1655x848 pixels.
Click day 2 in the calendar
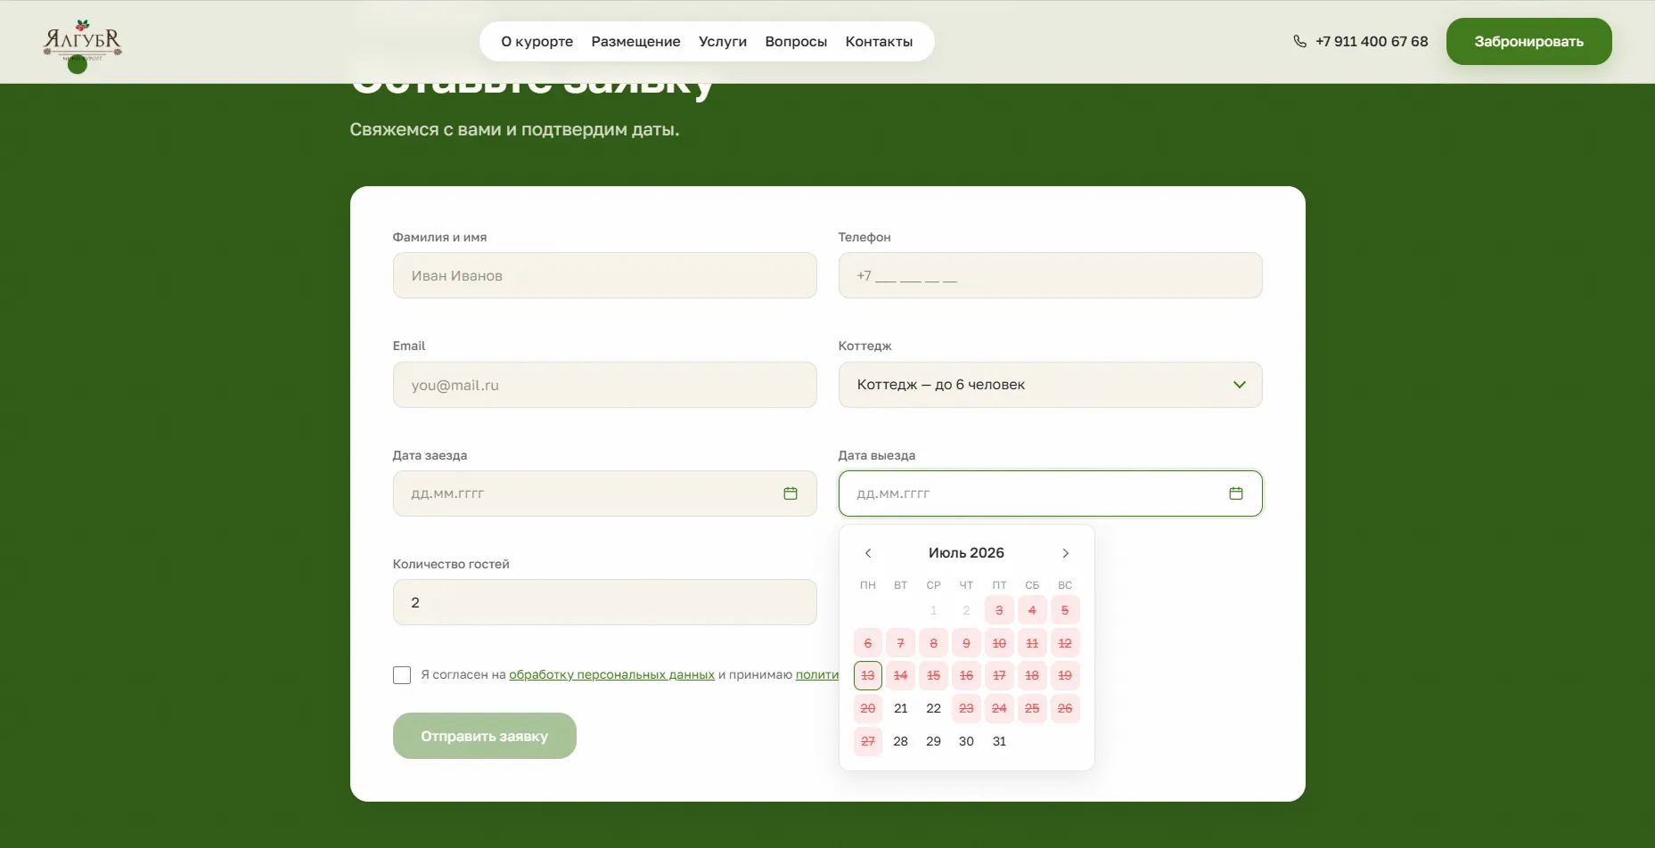point(966,610)
